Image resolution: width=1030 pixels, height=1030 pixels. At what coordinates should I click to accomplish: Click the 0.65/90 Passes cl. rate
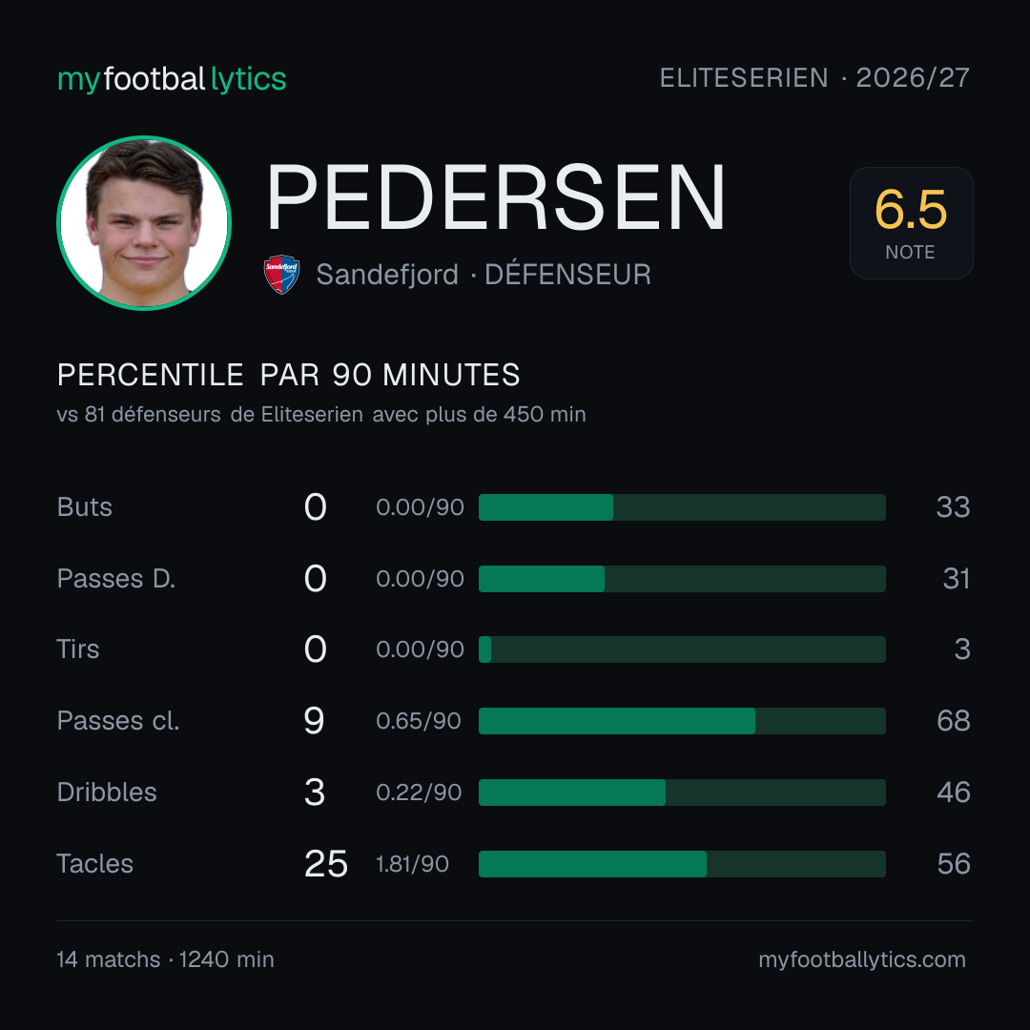pos(419,721)
